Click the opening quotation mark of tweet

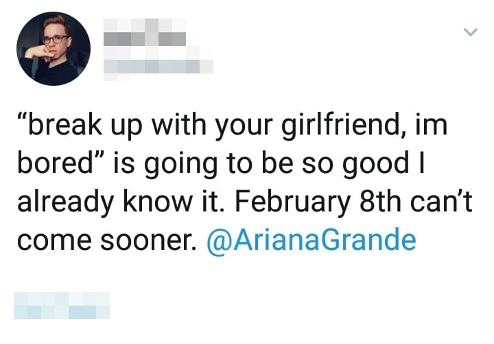(x=22, y=122)
